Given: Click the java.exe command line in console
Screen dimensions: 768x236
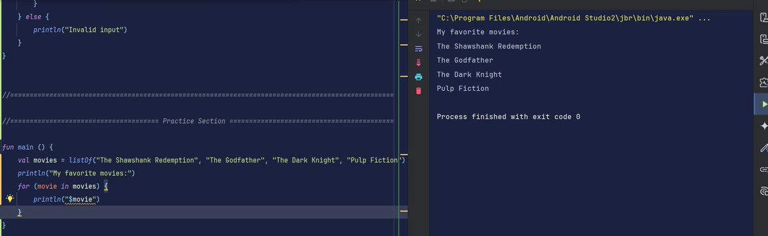Looking at the screenshot, I should tap(573, 18).
